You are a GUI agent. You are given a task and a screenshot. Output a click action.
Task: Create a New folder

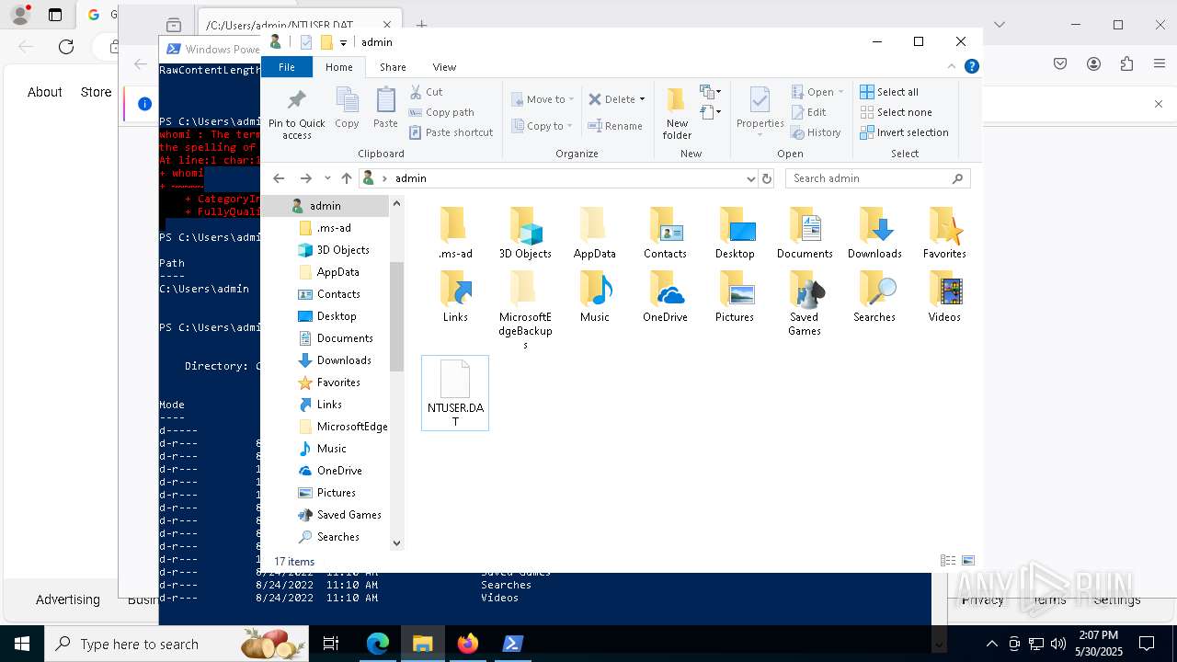pyautogui.click(x=677, y=113)
